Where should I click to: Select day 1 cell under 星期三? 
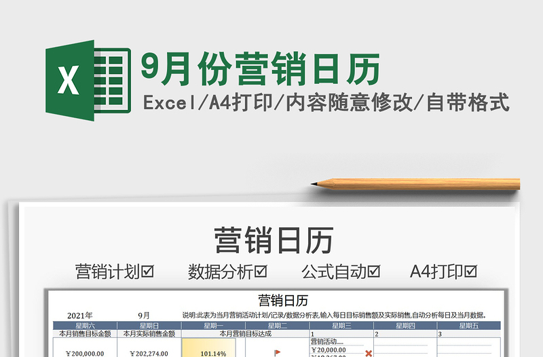341,334
